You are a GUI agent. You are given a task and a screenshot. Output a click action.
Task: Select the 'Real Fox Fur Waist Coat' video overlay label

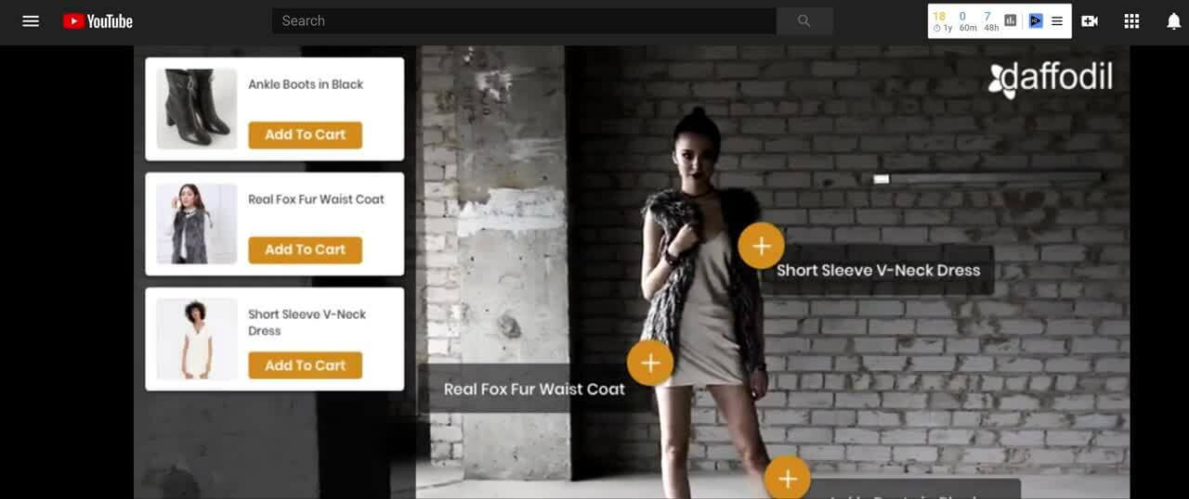tap(534, 389)
